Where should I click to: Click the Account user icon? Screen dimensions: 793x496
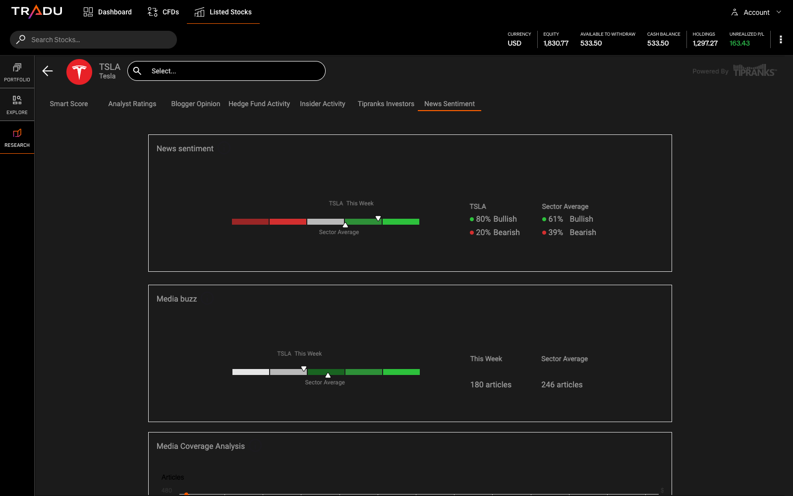click(x=735, y=12)
